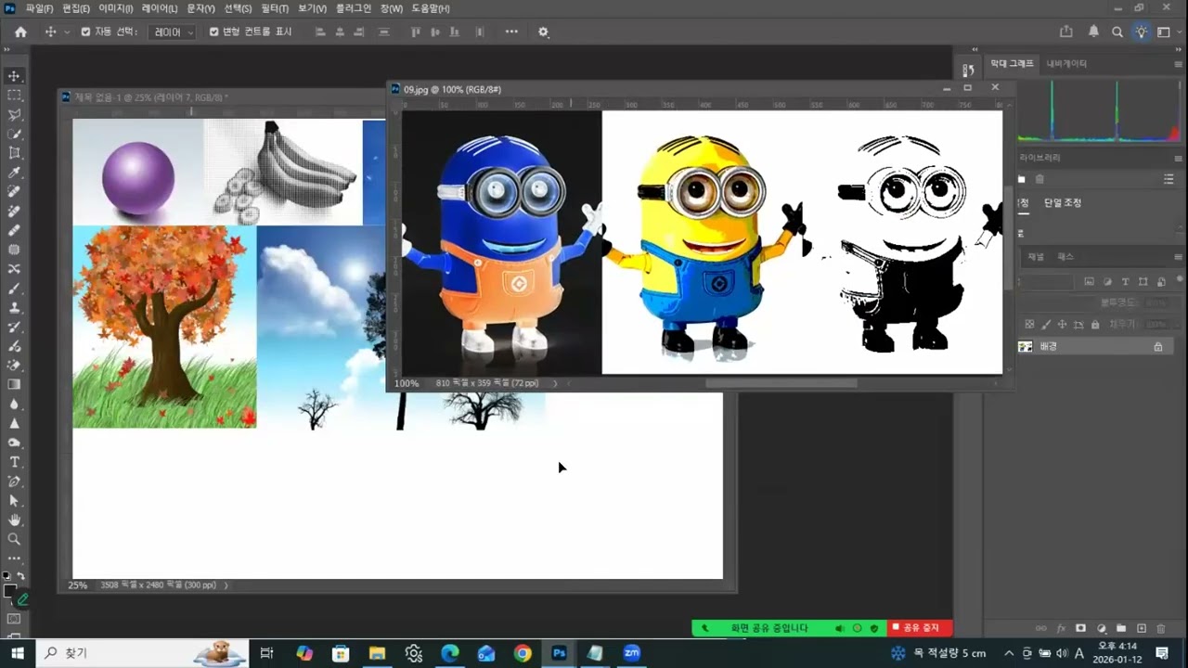This screenshot has height=668, width=1188.
Task: Open the Home screen icon
Action: click(20, 32)
